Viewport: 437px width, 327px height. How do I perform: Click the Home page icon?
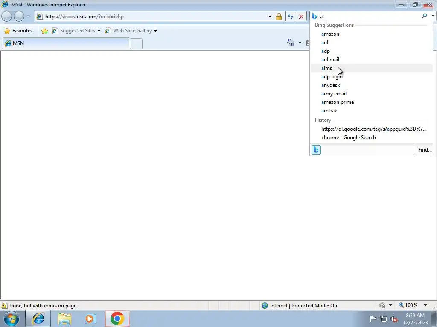[x=290, y=43]
